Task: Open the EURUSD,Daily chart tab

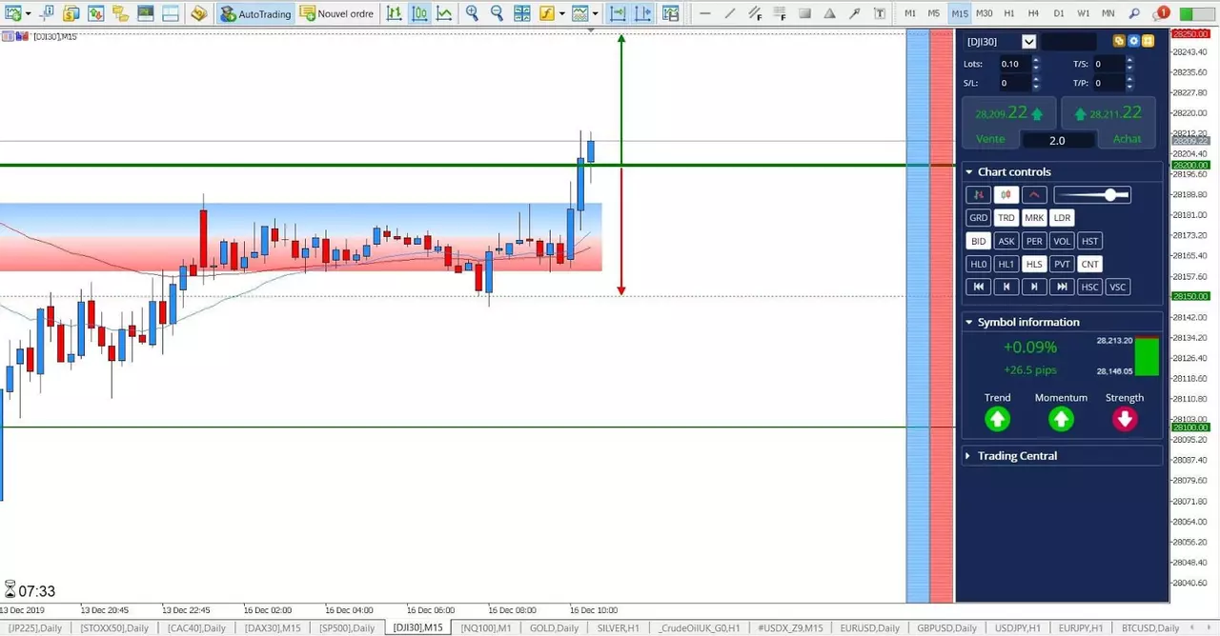Action: click(869, 628)
